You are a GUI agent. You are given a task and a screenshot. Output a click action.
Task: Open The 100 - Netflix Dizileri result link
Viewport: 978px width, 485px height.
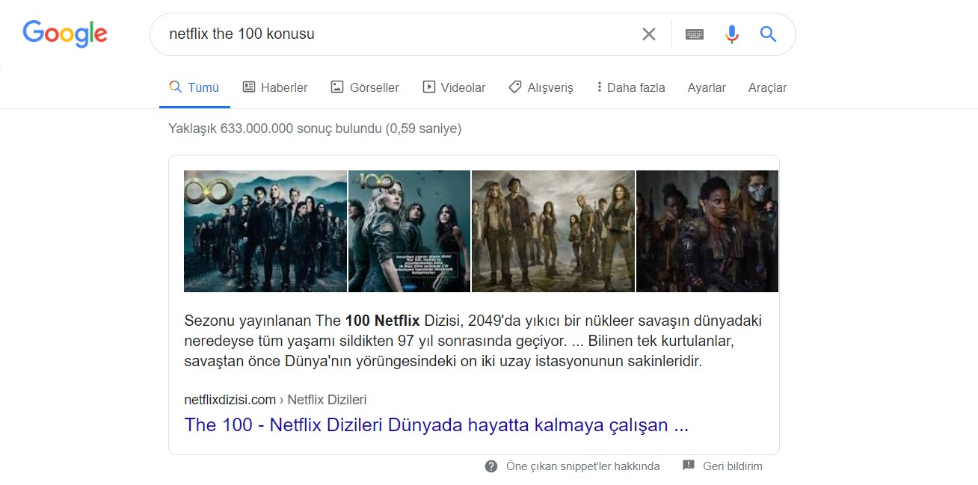coord(437,425)
